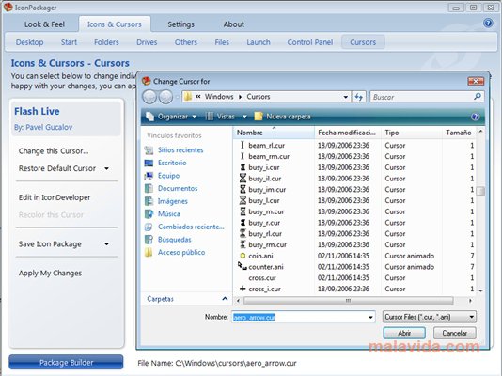Select the Cambiados recientemente icon

tap(149, 227)
